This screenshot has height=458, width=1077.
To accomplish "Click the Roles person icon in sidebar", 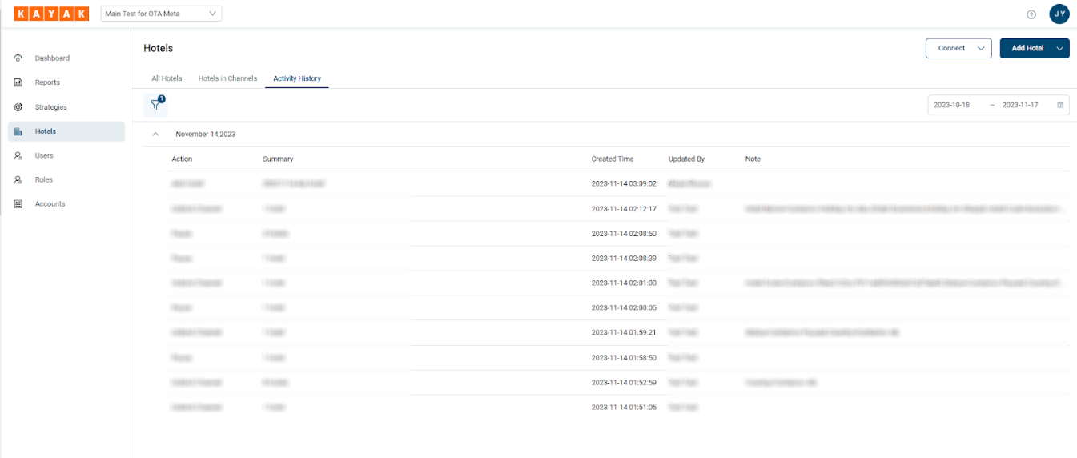I will (x=18, y=180).
